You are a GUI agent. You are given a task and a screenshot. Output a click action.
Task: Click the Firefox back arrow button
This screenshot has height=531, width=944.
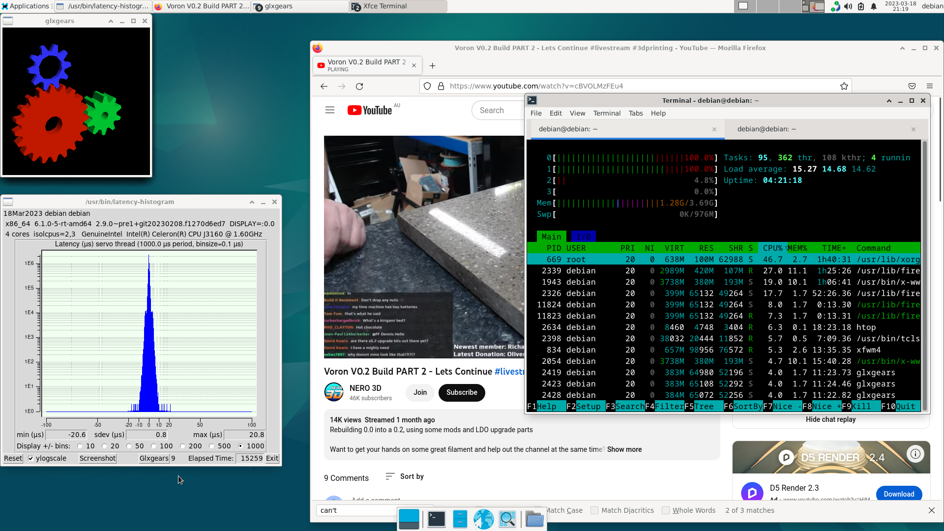(x=324, y=86)
